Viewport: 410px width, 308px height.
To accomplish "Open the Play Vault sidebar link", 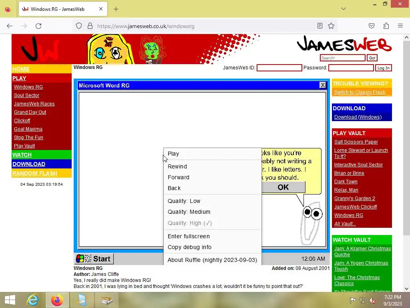I will [24, 146].
